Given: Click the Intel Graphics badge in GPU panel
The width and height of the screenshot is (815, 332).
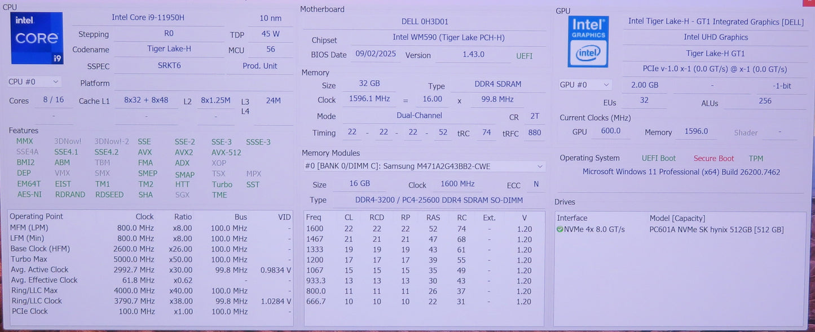Looking at the screenshot, I should click(588, 42).
